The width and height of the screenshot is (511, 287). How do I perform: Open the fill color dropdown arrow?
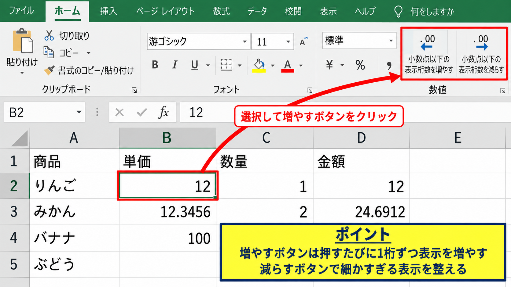coord(272,65)
